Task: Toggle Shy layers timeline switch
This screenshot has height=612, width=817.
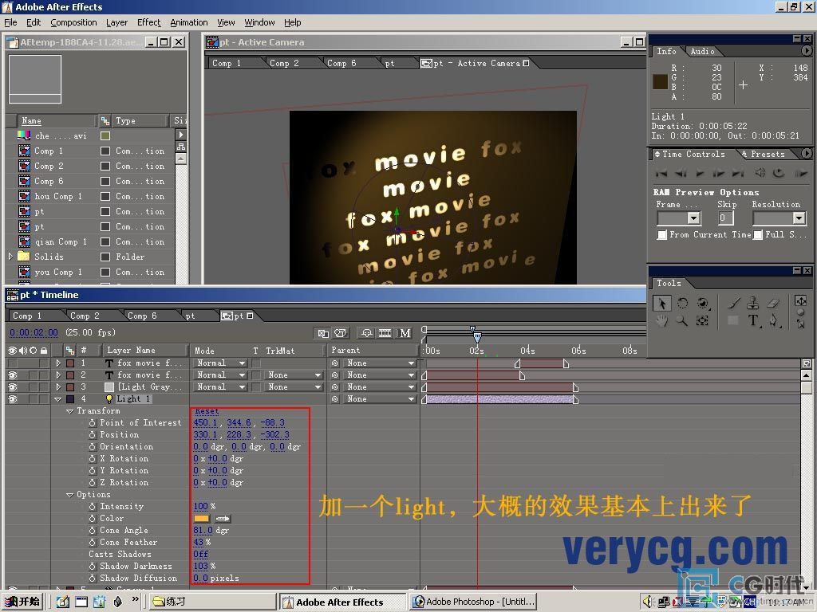Action: tap(367, 333)
